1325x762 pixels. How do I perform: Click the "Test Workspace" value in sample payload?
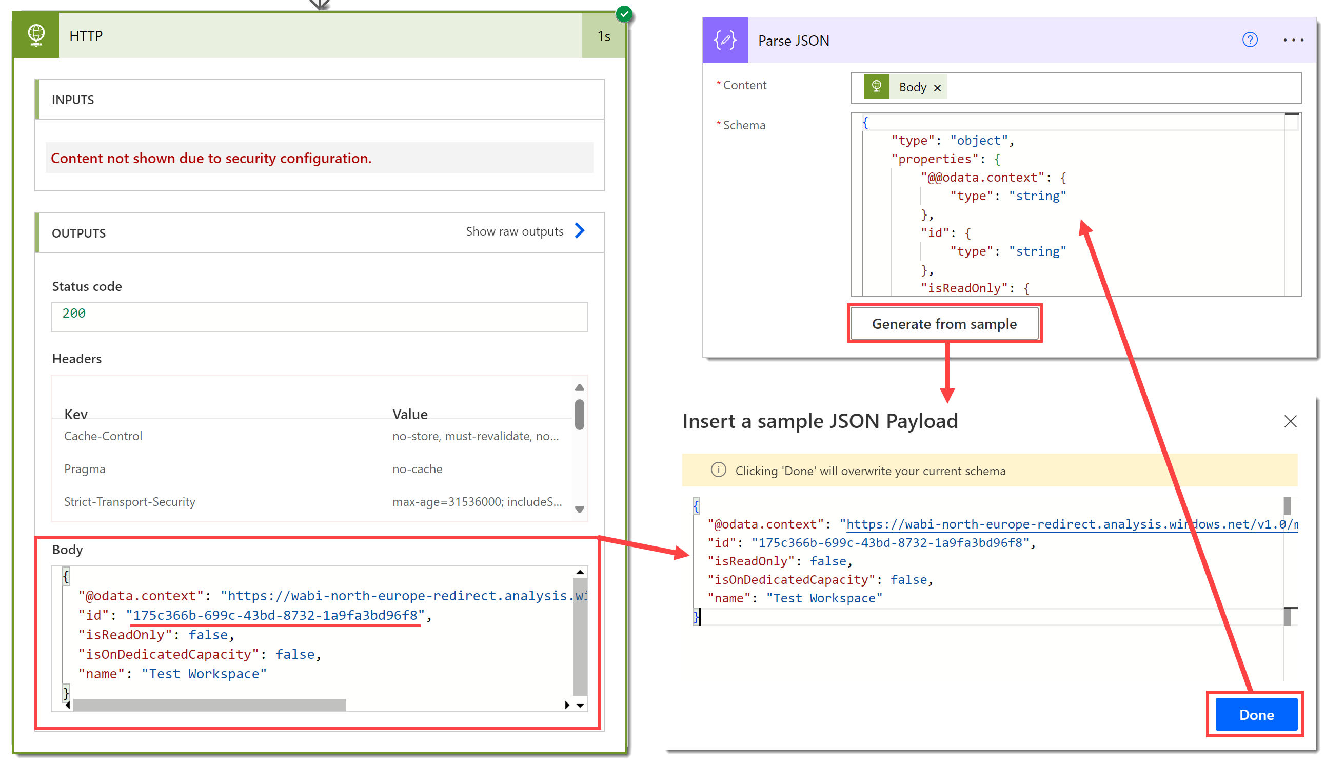click(824, 598)
